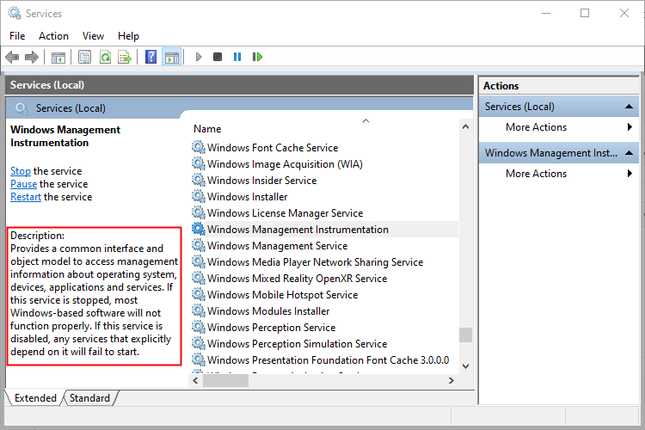
Task: Open the Help menu
Action: coord(128,36)
